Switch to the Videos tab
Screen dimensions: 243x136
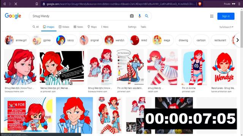pyautogui.click(x=64, y=27)
